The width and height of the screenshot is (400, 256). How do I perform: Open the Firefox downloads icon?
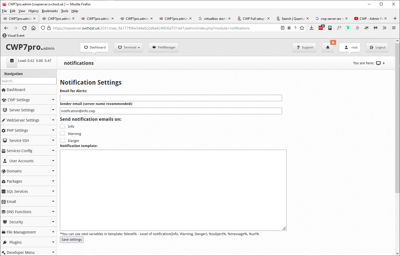[312, 28]
